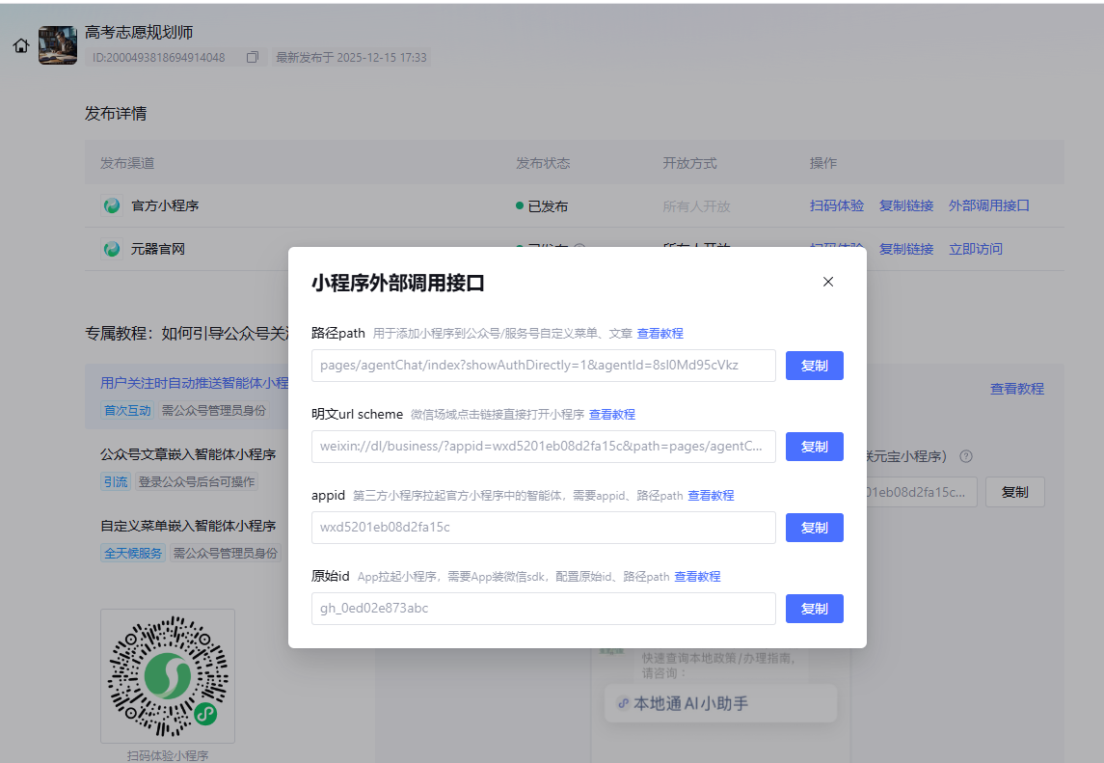Click 复制链接 for 官方小程序
Viewport: 1104px width, 763px height.
tap(906, 205)
